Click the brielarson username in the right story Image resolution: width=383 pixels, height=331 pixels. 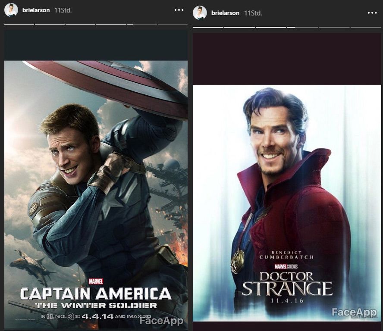point(225,13)
